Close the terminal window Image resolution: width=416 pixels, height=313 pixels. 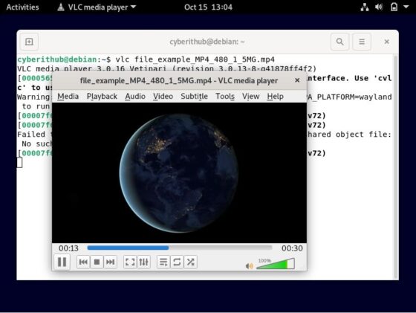[386, 42]
